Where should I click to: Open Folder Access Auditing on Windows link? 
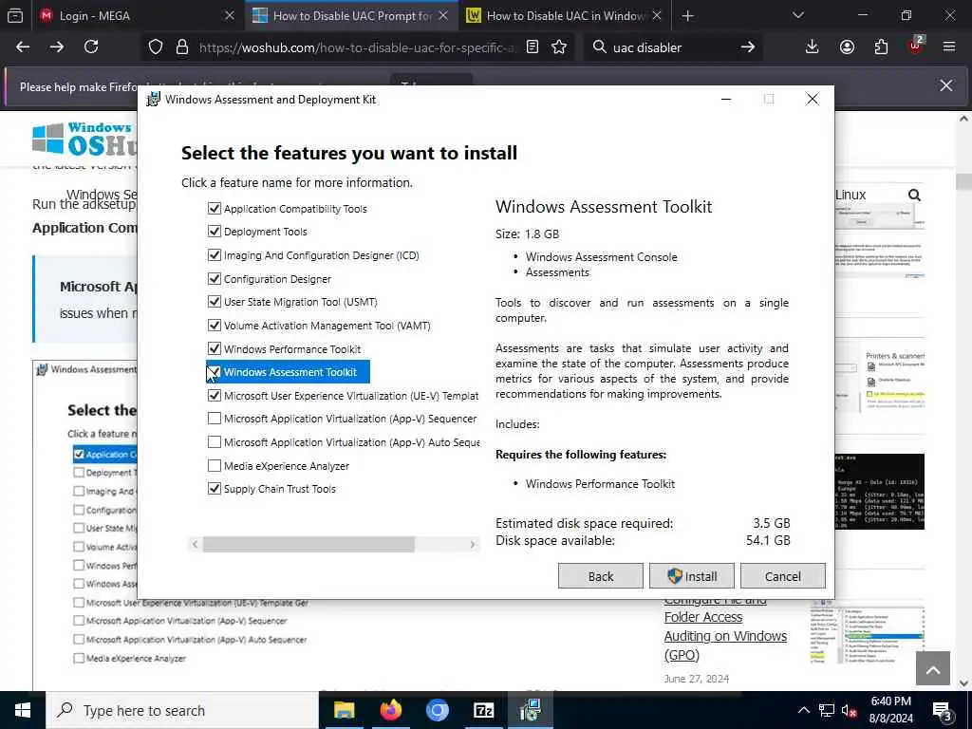[725, 626]
